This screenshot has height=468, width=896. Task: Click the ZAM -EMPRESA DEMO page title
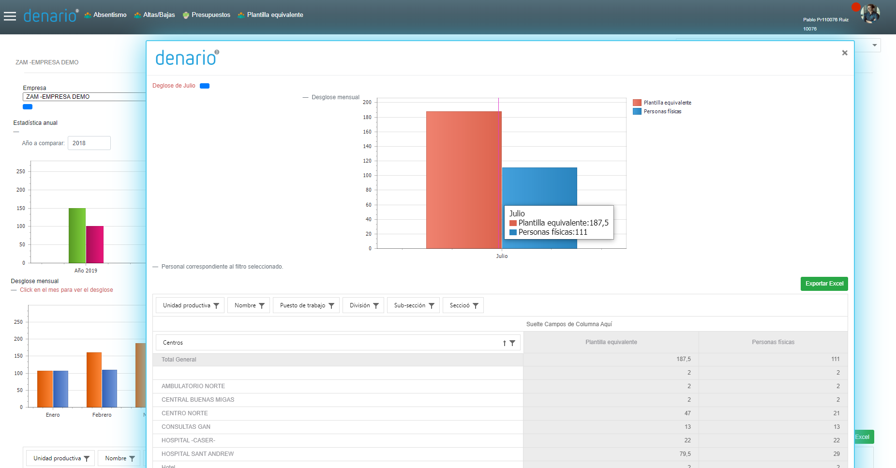[x=47, y=62]
